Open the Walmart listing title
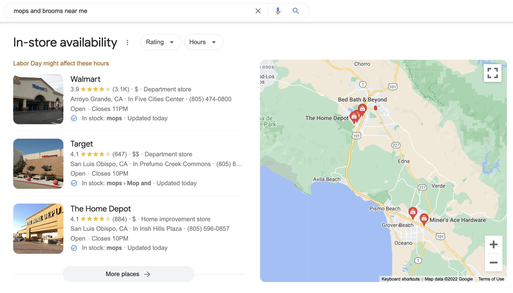The height and width of the screenshot is (293, 513). click(x=85, y=79)
